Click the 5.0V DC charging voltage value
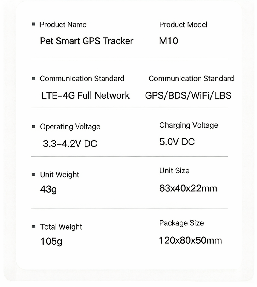The width and height of the screenshot is (257, 287). click(177, 141)
